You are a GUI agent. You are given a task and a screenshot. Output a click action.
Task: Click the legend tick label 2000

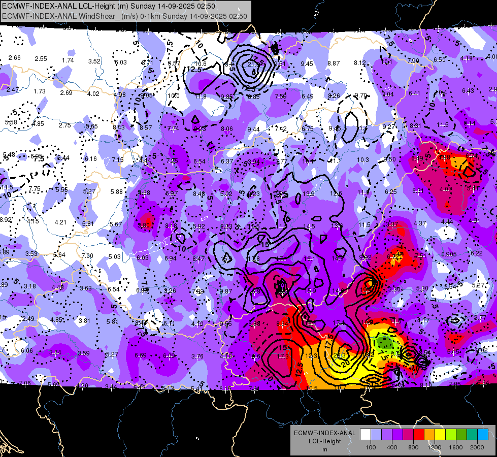[x=477, y=447]
